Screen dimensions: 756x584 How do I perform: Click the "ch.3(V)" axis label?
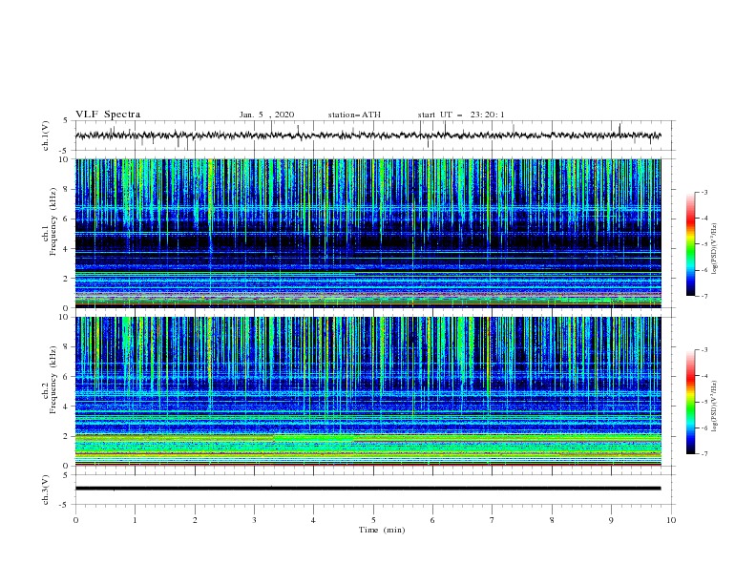coord(46,490)
